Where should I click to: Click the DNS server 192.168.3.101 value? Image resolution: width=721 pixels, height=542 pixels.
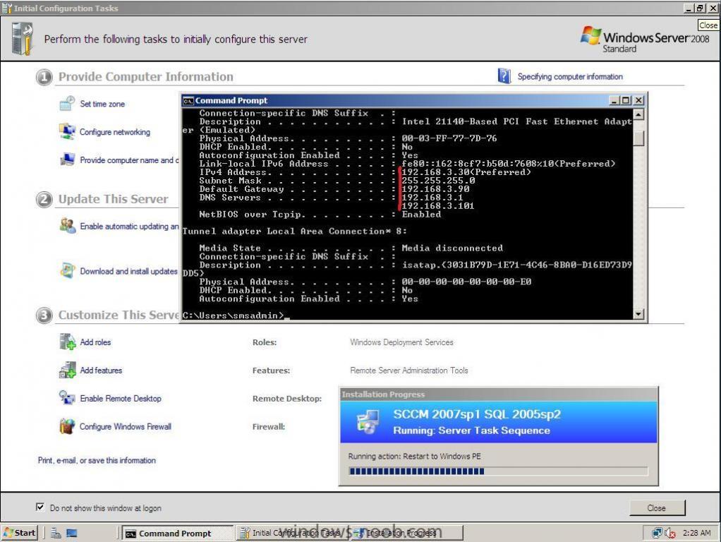pos(437,206)
